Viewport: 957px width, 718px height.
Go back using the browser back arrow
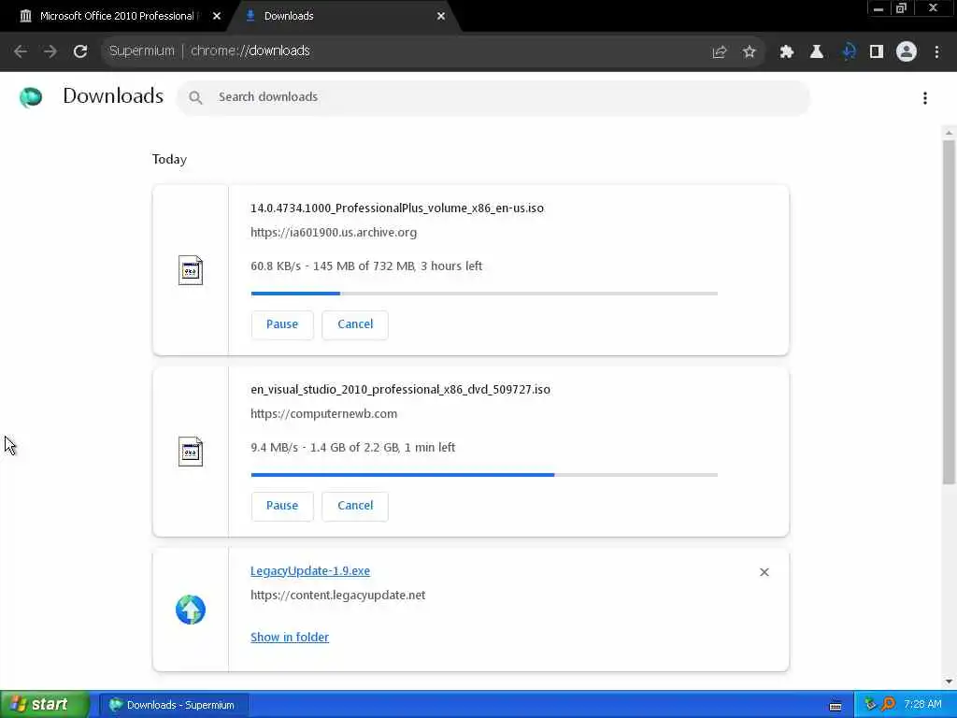(21, 51)
